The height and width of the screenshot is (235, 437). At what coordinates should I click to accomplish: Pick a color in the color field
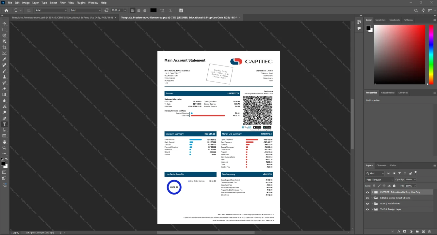399,54
